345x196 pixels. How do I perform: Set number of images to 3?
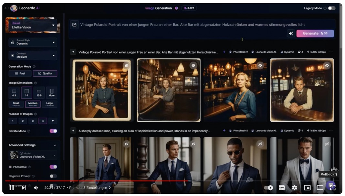click(x=33, y=121)
